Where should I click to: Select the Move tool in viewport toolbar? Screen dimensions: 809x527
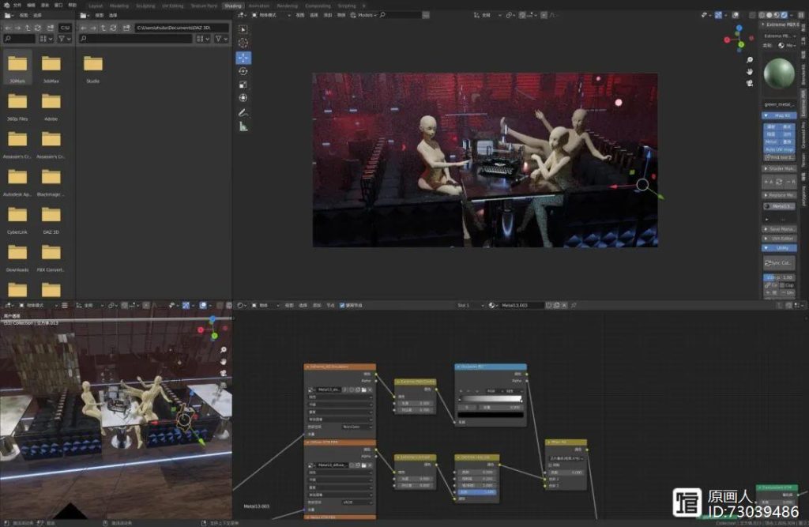(x=243, y=57)
